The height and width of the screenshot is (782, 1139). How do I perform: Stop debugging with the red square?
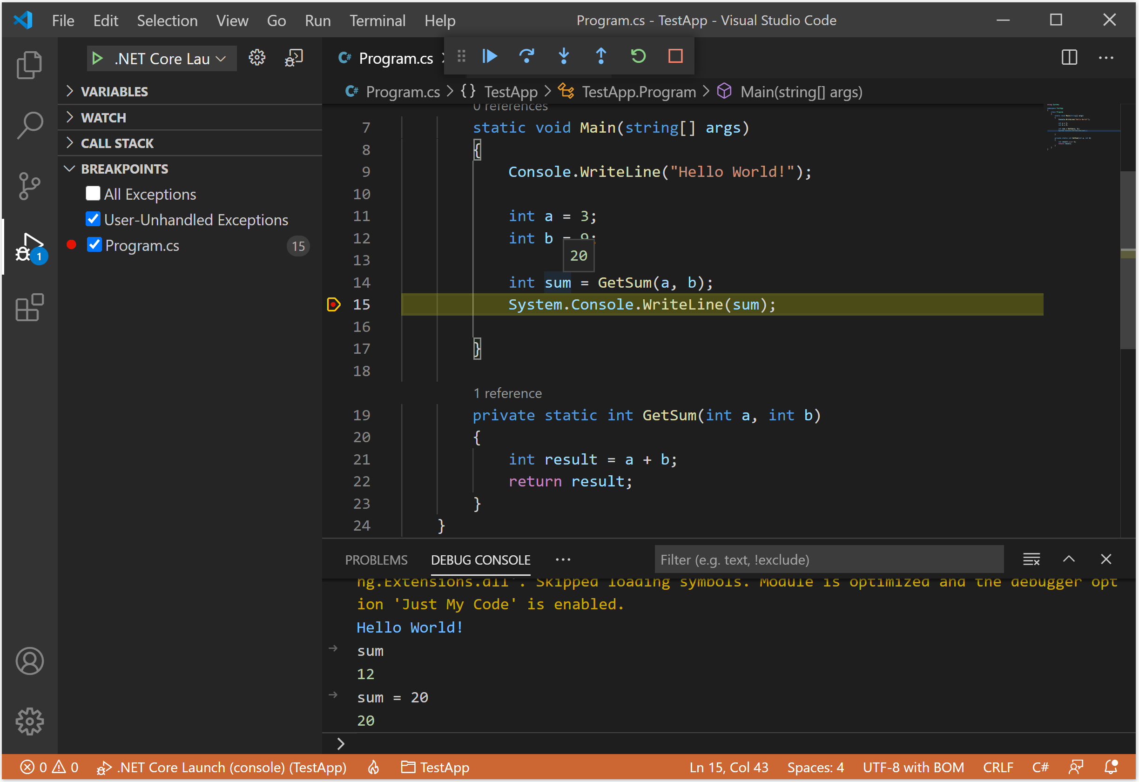click(x=675, y=56)
